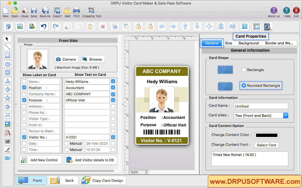This screenshot has width=302, height=188.
Task: Click the Card Name input field
Action: tap(261, 106)
